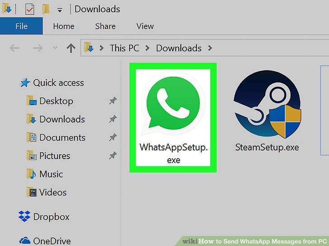
Task: Open the recent locations dropdown arrow
Action: tap(55, 48)
